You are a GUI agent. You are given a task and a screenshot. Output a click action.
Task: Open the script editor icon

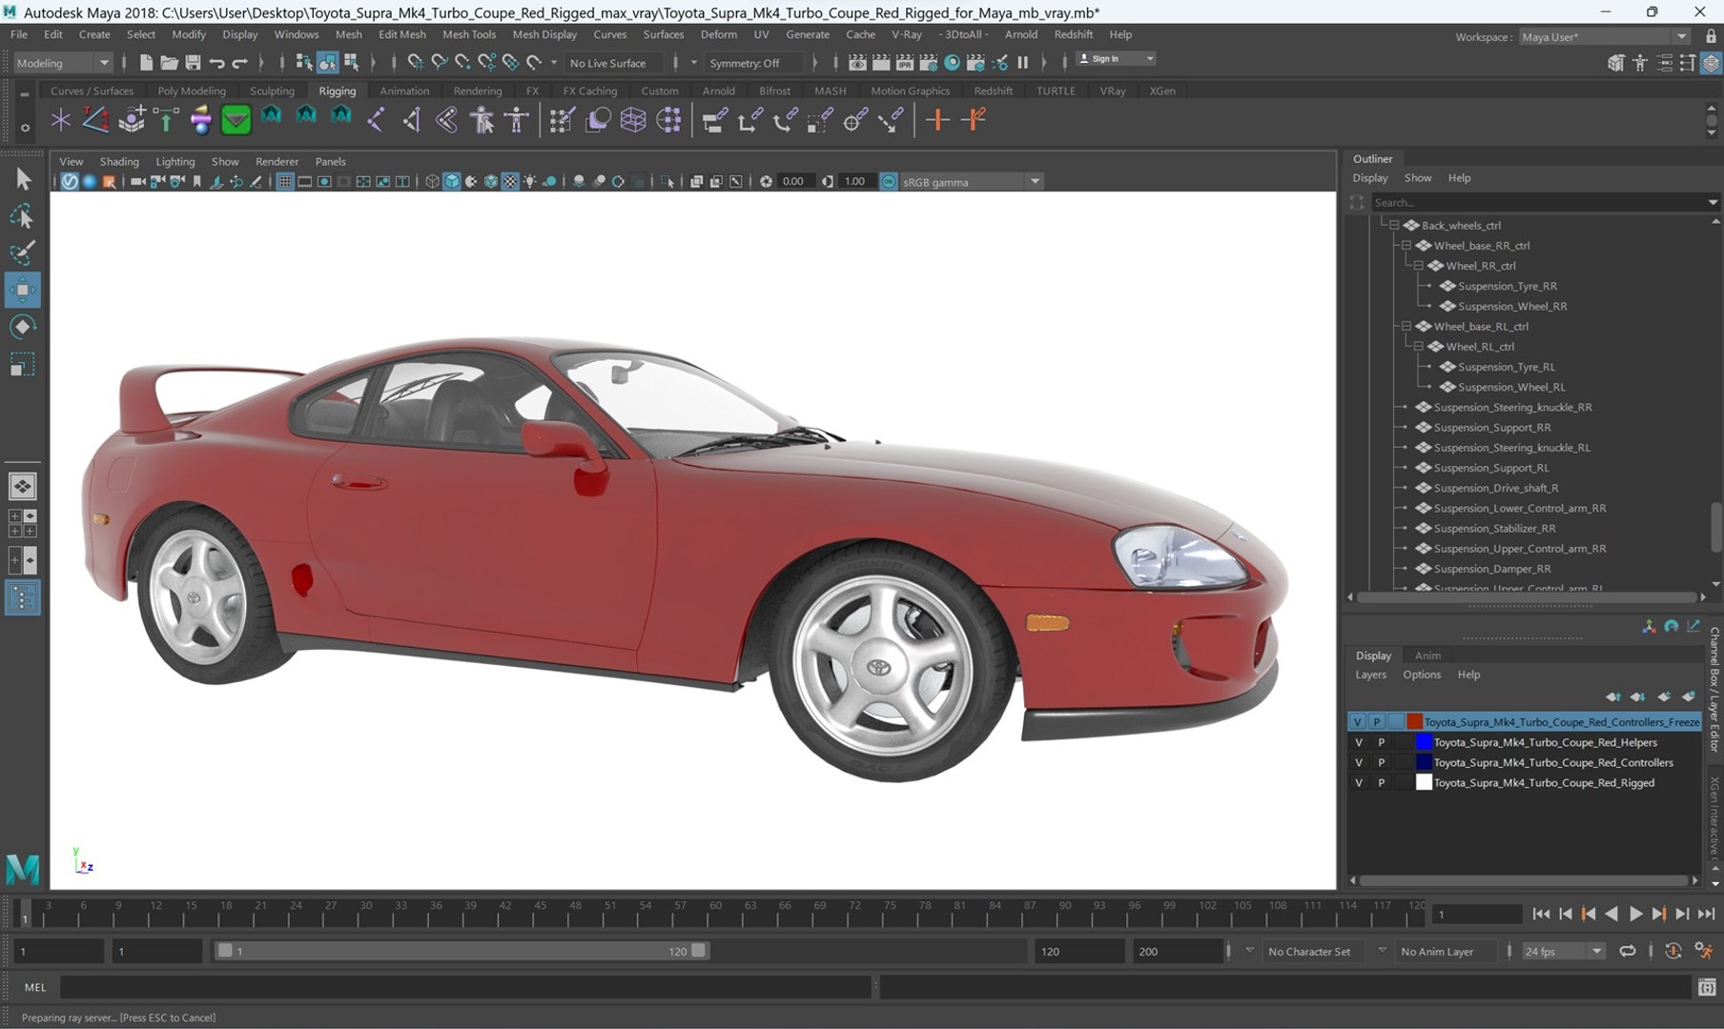(x=1707, y=988)
